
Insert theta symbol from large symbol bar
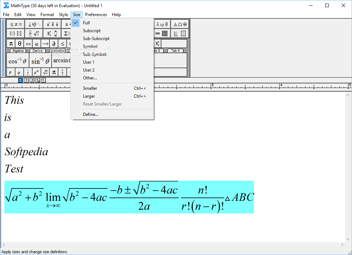pyautogui.click(x=20, y=44)
